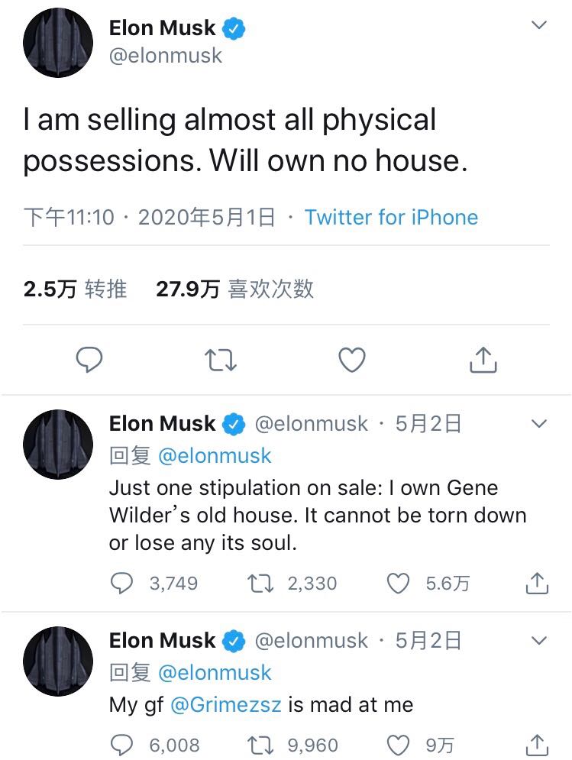Reply to the main tweet about selling possessions
The height and width of the screenshot is (760, 572).
(x=89, y=359)
